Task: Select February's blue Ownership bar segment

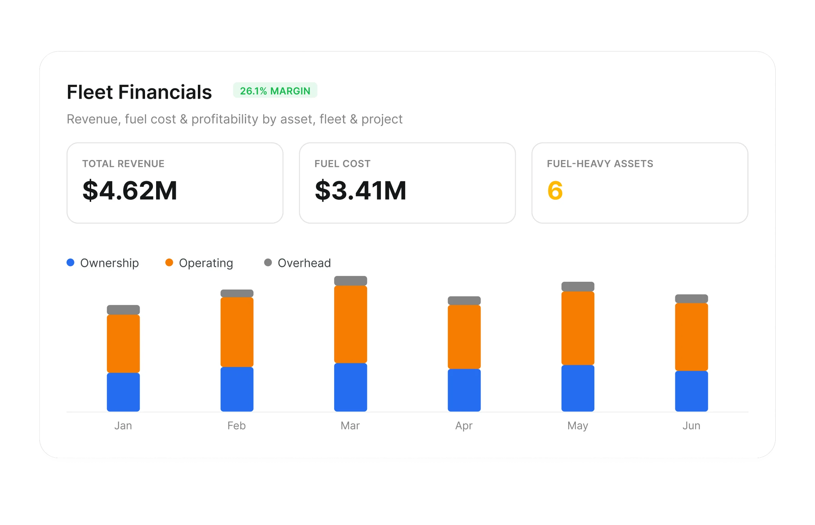Action: 237,389
